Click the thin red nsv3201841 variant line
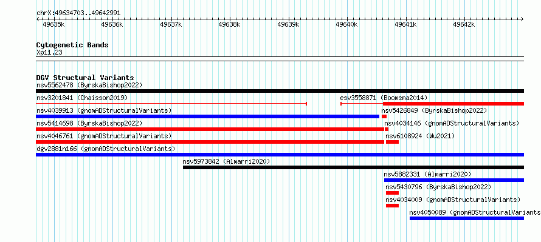The image size is (541, 242). [x=171, y=104]
